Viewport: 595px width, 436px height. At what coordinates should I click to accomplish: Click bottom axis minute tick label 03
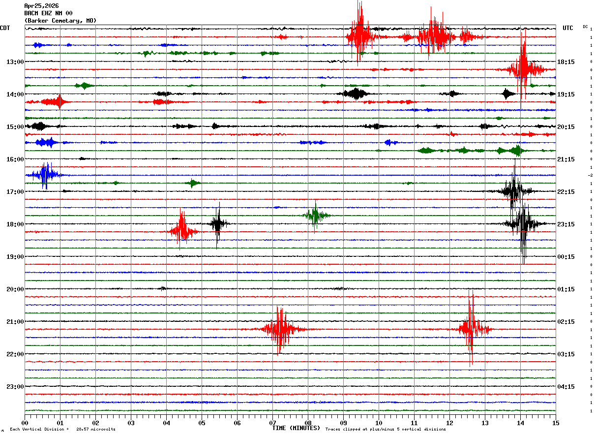pos(131,423)
